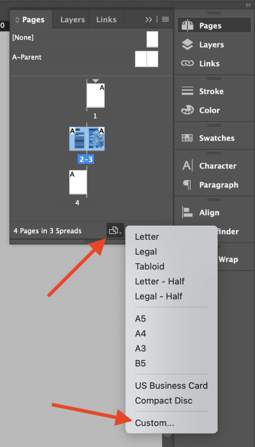The image size is (255, 447).
Task: Open the Character panel icon
Action: pyautogui.click(x=187, y=166)
